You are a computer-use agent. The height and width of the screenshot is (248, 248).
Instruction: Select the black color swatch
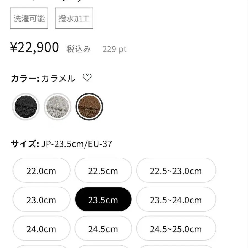coord(26,107)
